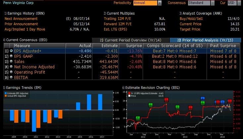Open Analyst Coverage (ANR) section
Viewport: 243px width, 139px height.
(x=201, y=13)
